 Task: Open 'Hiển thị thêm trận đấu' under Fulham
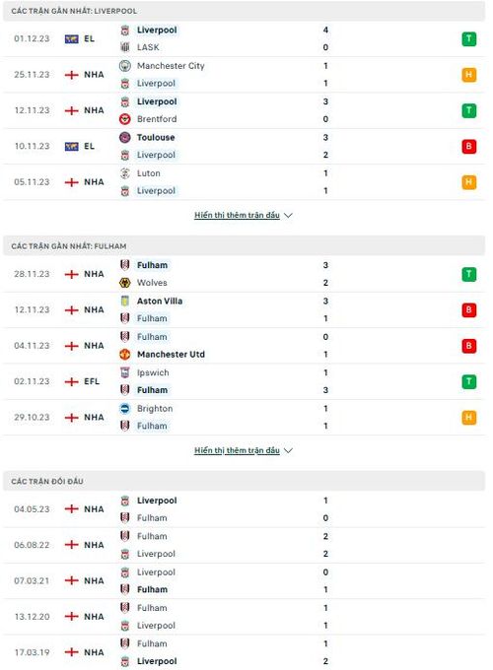(x=237, y=450)
